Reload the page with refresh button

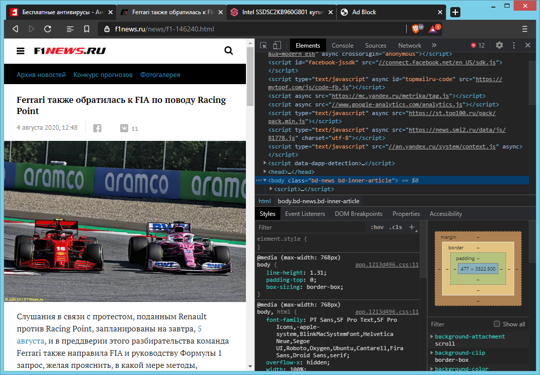(48, 29)
